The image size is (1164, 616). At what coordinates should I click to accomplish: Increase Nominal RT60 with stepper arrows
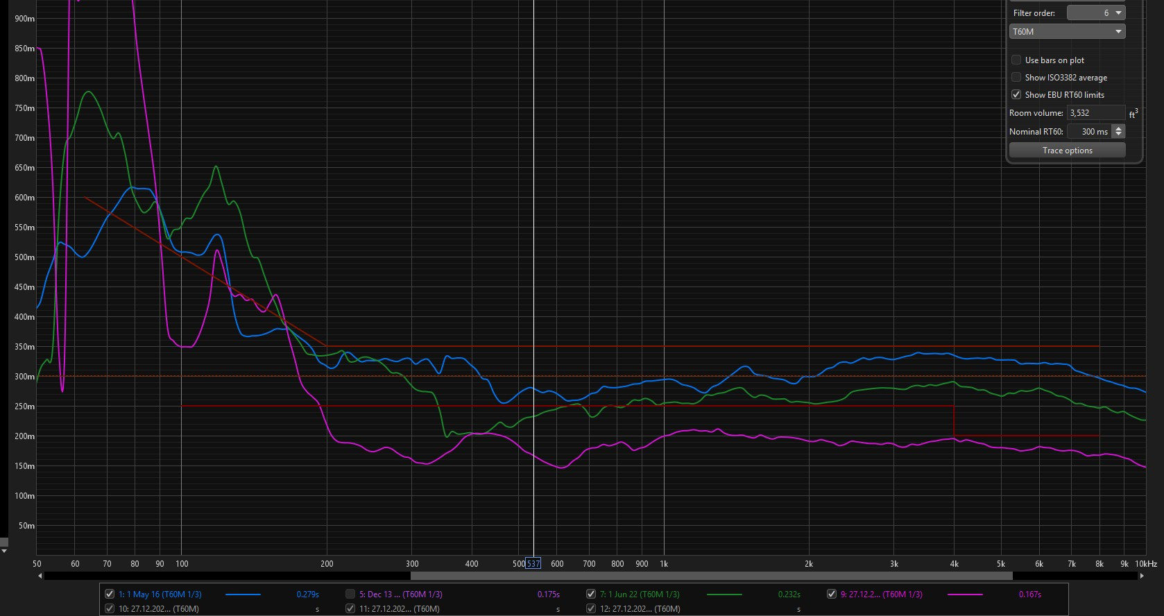(x=1118, y=128)
